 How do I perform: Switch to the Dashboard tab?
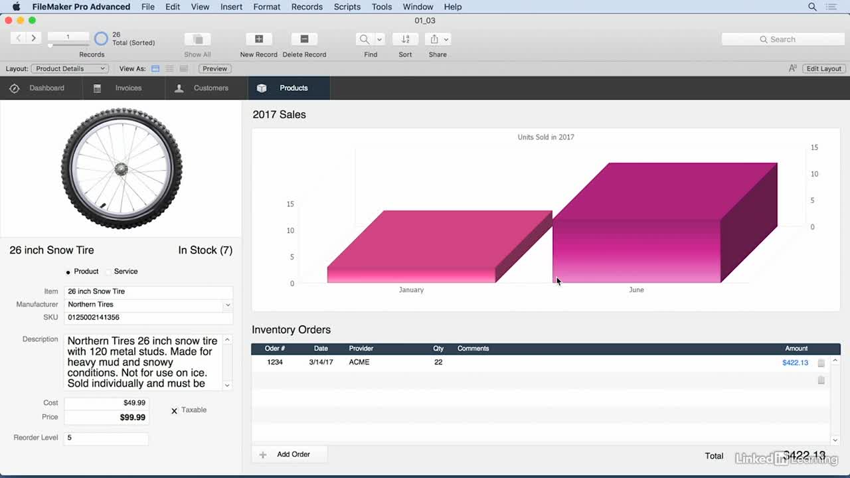pos(41,88)
